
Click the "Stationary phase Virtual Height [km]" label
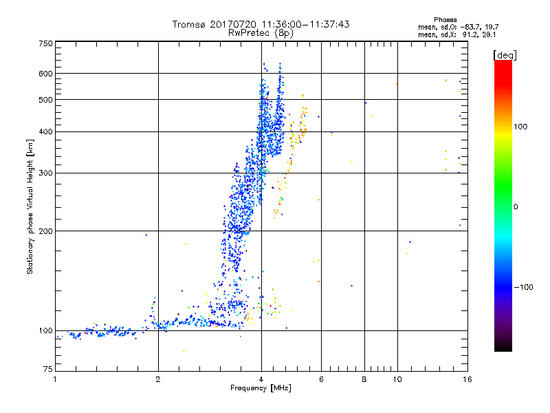30,206
